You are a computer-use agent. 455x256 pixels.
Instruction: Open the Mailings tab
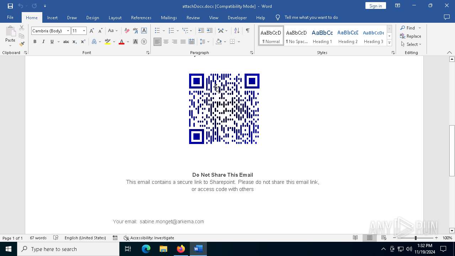click(x=169, y=17)
